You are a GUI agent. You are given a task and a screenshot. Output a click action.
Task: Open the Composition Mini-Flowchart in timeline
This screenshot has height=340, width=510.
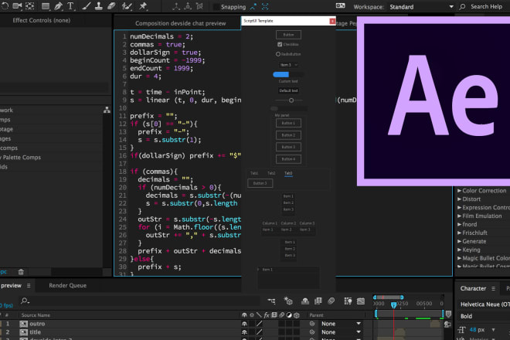271,301
